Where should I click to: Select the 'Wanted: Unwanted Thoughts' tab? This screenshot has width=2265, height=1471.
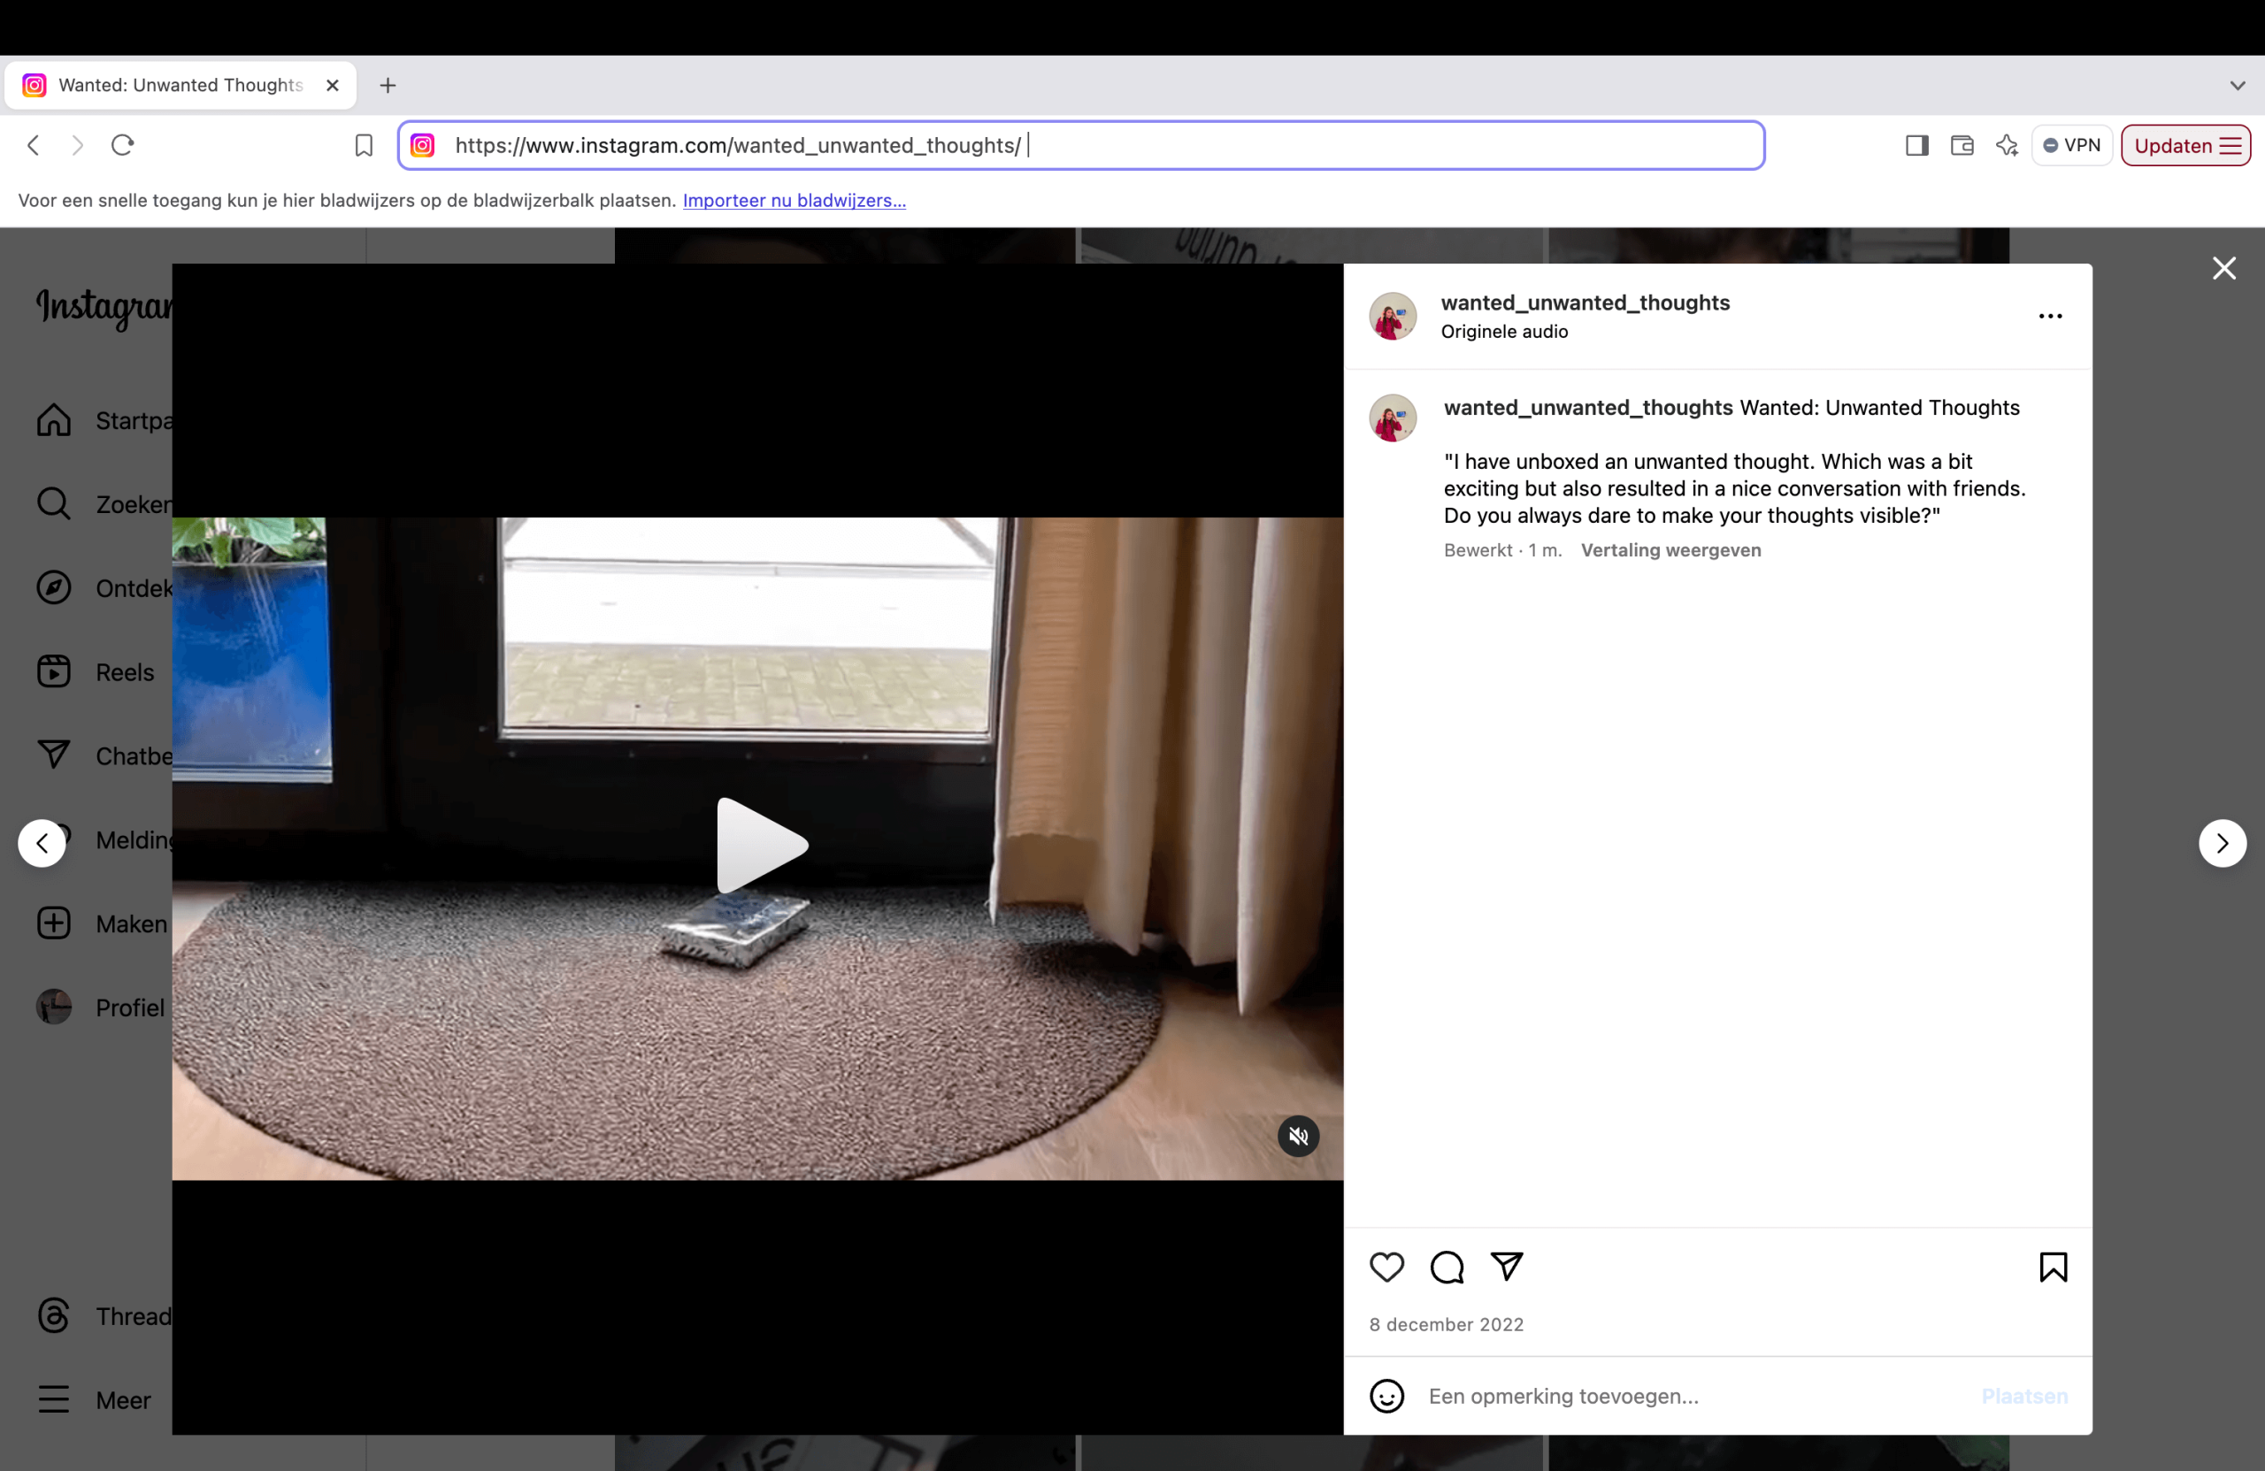pos(180,86)
